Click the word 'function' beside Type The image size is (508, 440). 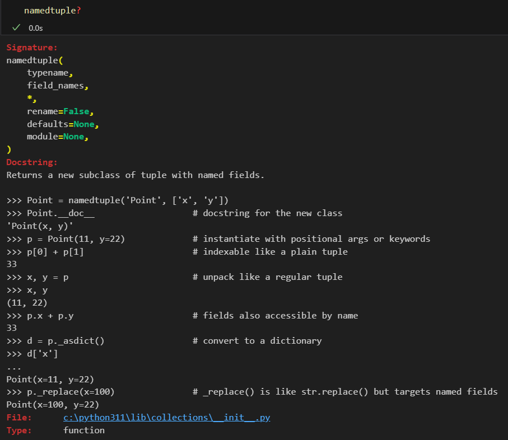click(84, 430)
